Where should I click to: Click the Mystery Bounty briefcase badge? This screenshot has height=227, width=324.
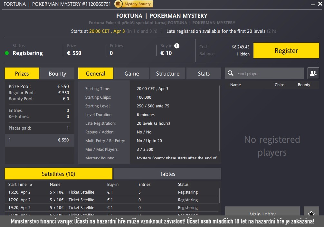click(x=134, y=4)
